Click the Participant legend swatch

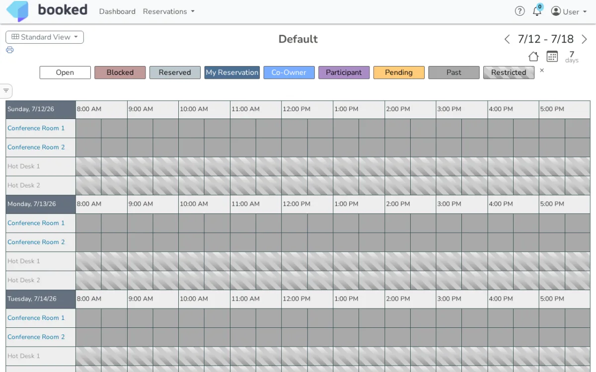[x=344, y=72]
